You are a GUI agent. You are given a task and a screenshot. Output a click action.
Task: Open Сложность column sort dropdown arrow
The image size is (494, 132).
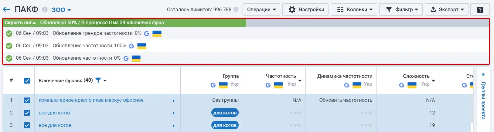434,81
